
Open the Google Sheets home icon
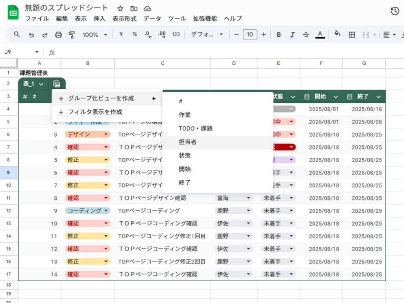click(13, 12)
